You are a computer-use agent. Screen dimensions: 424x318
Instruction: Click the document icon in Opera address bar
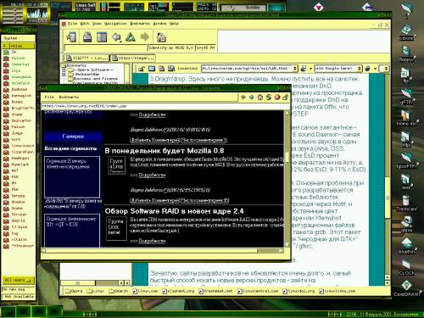(161, 69)
